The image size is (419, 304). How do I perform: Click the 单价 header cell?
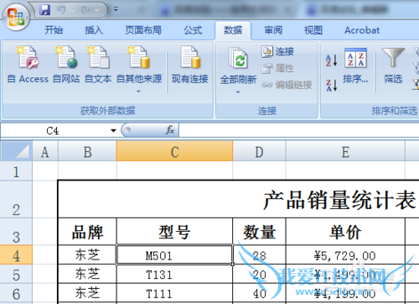click(345, 232)
